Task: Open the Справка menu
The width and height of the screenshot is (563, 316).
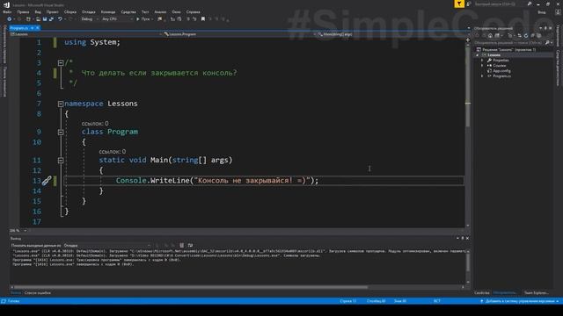Action: pos(194,11)
